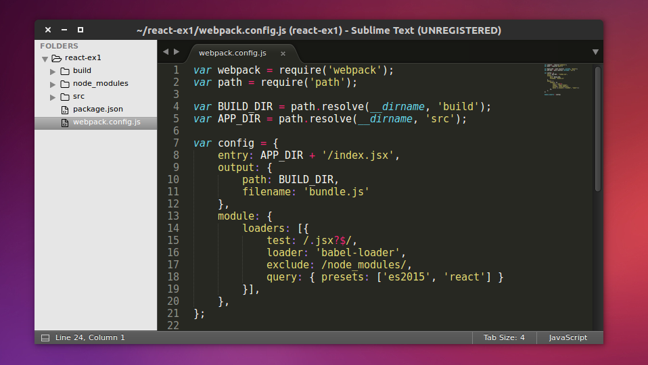Click the vertical scrollbar handle
Screen dimensions: 648x365
(597, 129)
